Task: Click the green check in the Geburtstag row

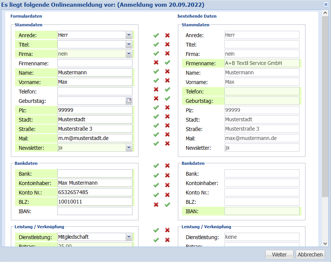Action: point(167,98)
